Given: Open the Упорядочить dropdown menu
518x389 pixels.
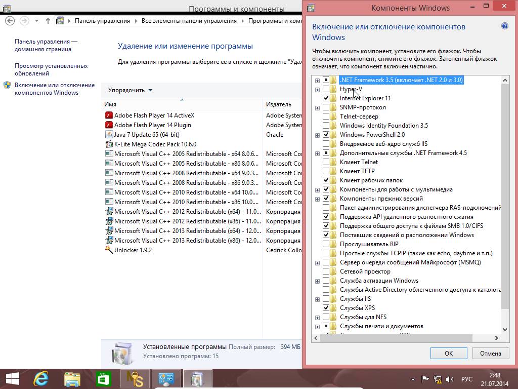Looking at the screenshot, I should tap(130, 90).
